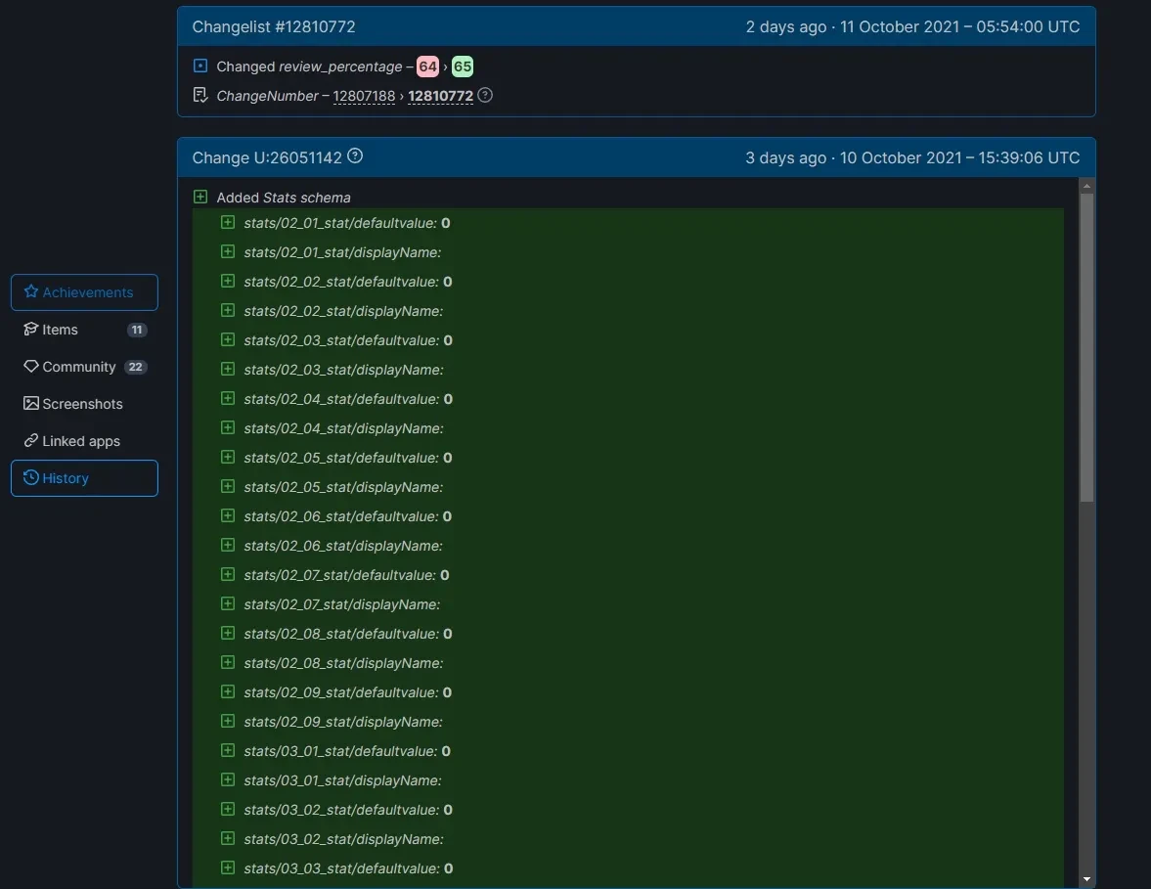Expand the stats/02_01_stat/defaultvalue entry

(x=228, y=223)
